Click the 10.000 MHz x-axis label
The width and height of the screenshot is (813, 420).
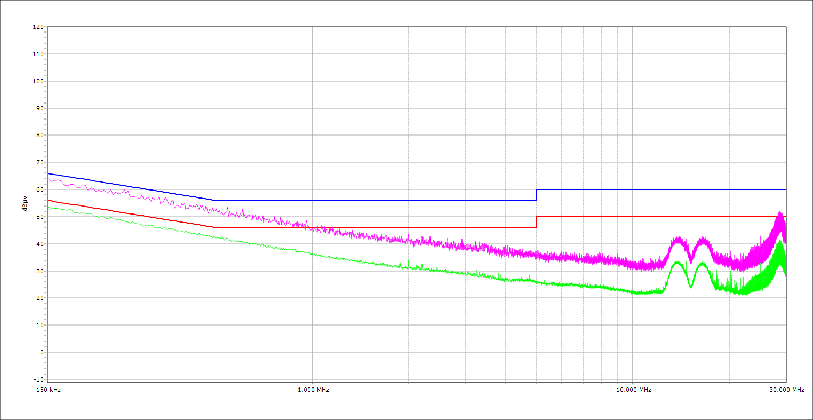(634, 390)
